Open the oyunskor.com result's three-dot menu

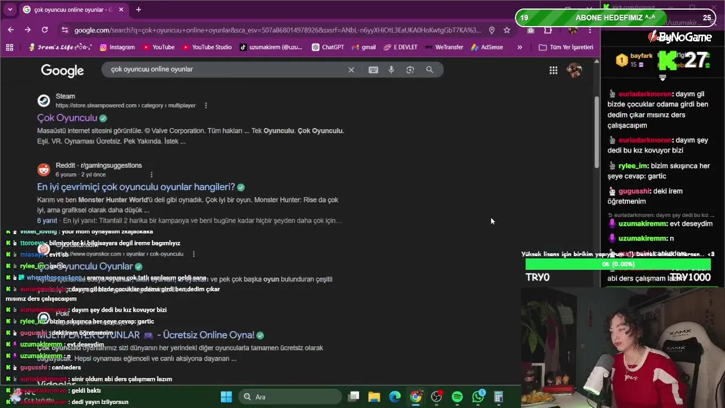point(193,254)
